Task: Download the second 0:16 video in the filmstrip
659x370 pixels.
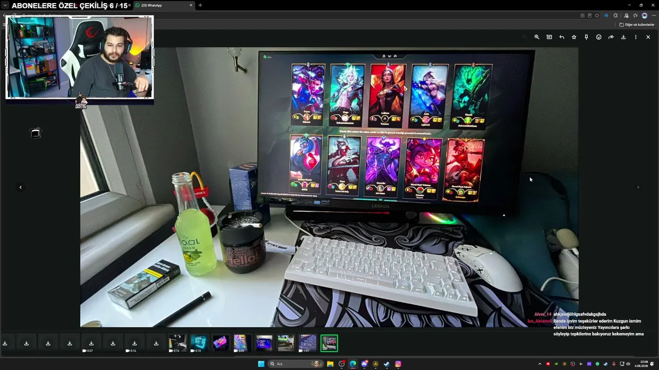Action: pos(178,343)
